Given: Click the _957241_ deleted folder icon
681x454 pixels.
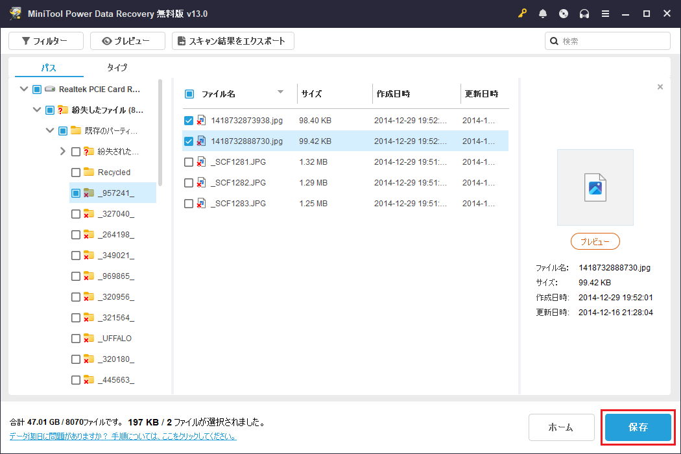Looking at the screenshot, I should point(89,193).
